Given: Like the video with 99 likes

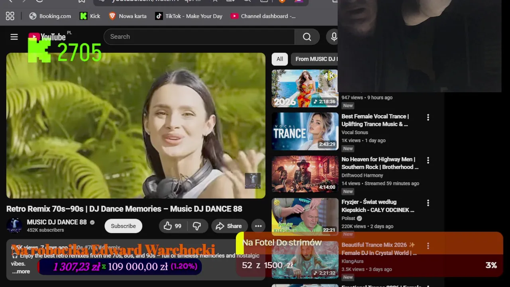Looking at the screenshot, I should point(173,226).
